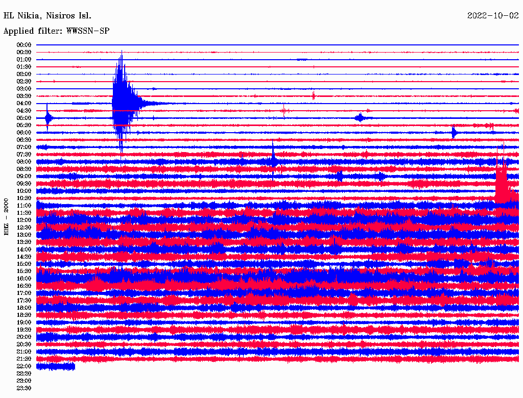Click the '15:30' time label
523x398 pixels.
(23, 271)
